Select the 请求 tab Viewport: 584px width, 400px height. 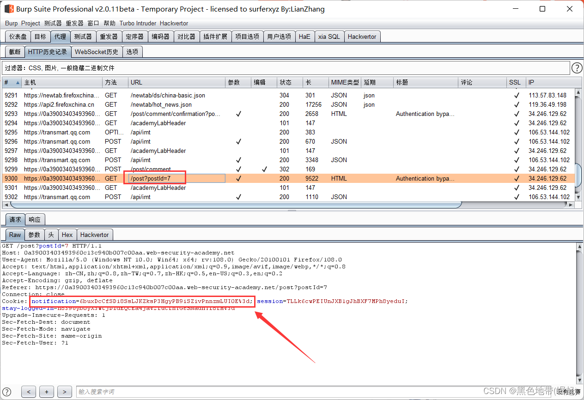pyautogui.click(x=15, y=219)
